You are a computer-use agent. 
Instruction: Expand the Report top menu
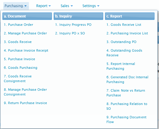[x=43, y=6]
